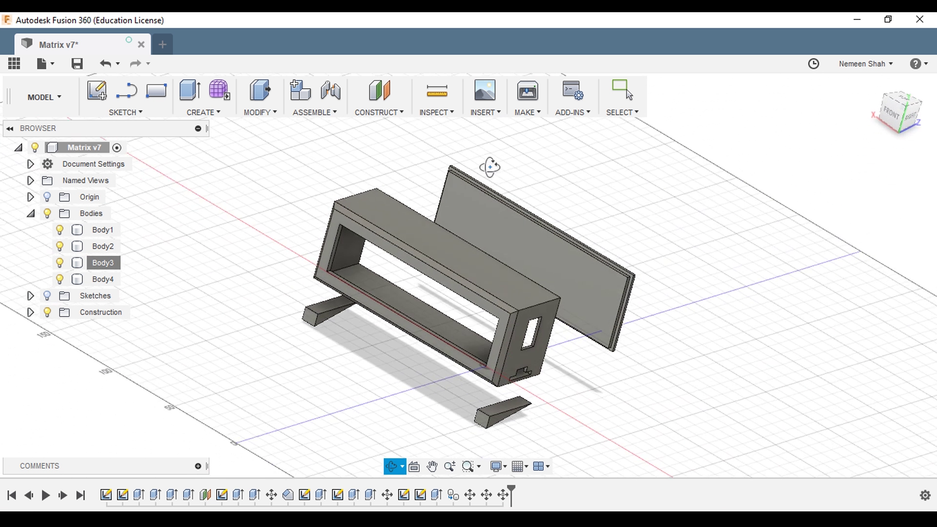Open the ASSEMBLE menu
Image resolution: width=937 pixels, height=527 pixels.
pyautogui.click(x=315, y=112)
